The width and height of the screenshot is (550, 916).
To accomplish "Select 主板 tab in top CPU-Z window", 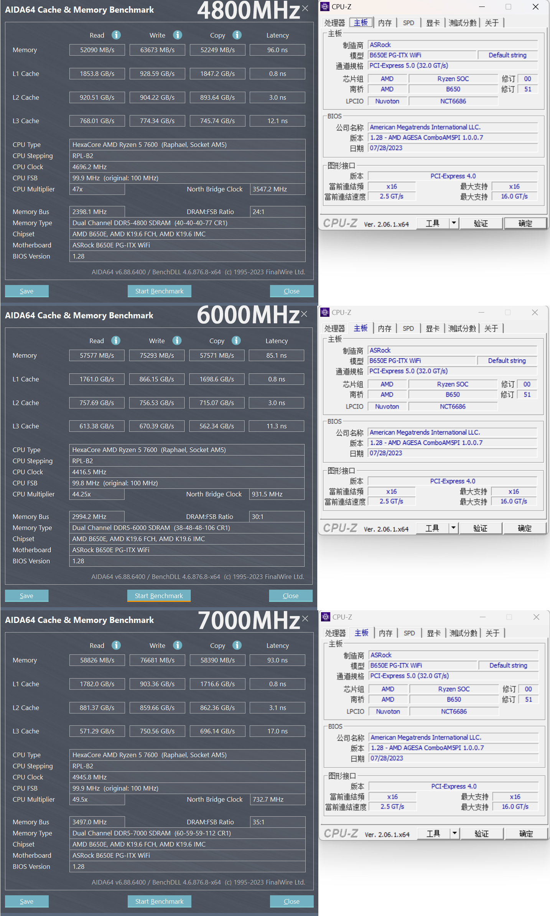I will [361, 23].
